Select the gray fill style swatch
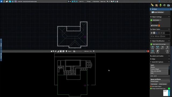Screen dimensions: 172x97 [154, 33]
